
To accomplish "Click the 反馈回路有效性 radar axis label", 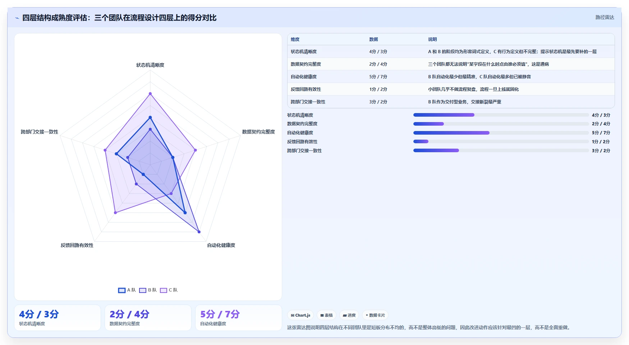I will coord(77,245).
